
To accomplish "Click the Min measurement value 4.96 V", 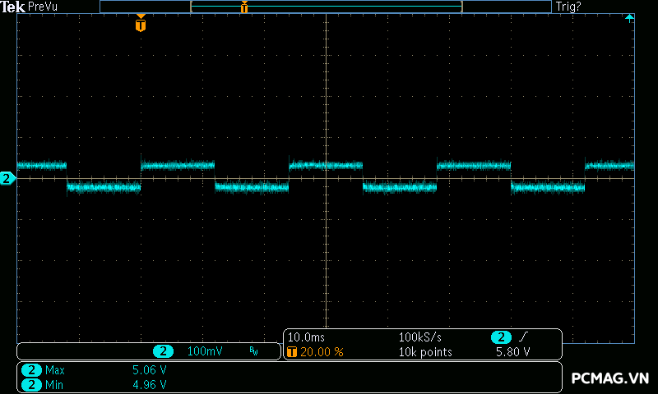I will (150, 384).
